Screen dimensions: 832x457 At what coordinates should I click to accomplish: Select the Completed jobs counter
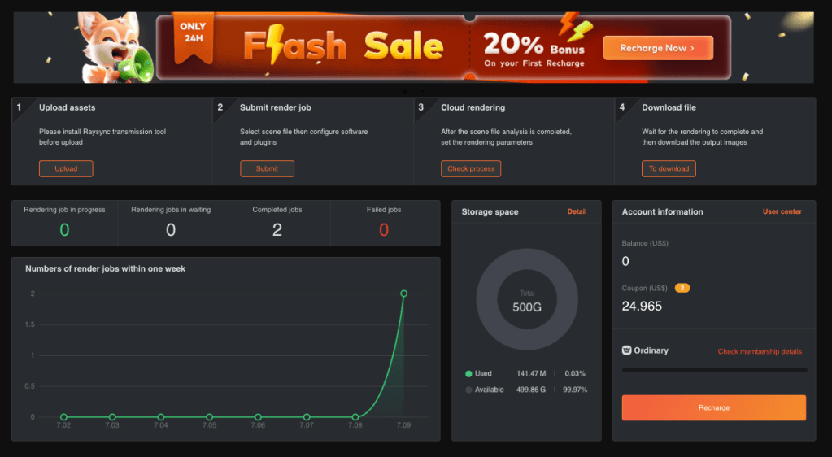[x=277, y=230]
